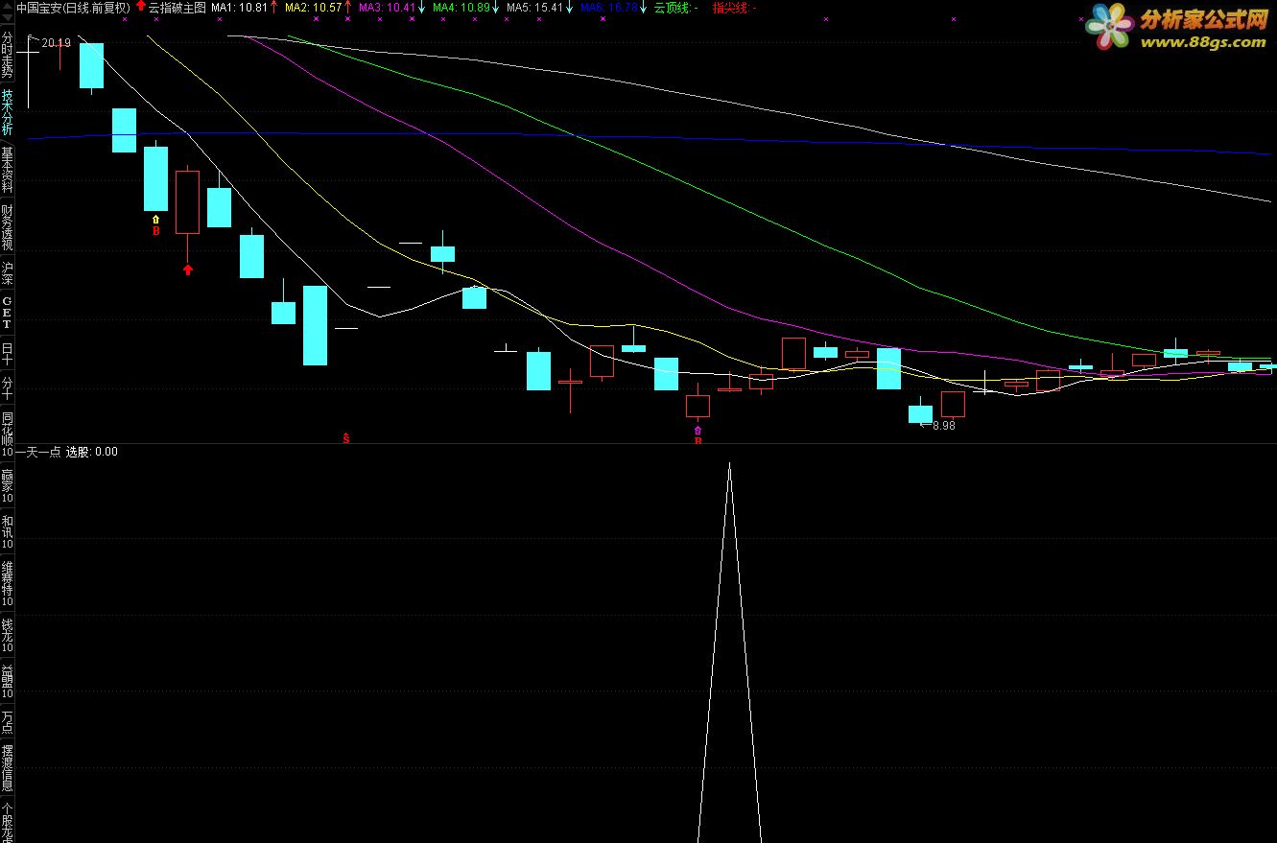This screenshot has width=1277, height=843.
Task: Click the red up arrow after MA1 value
Action: tap(275, 7)
